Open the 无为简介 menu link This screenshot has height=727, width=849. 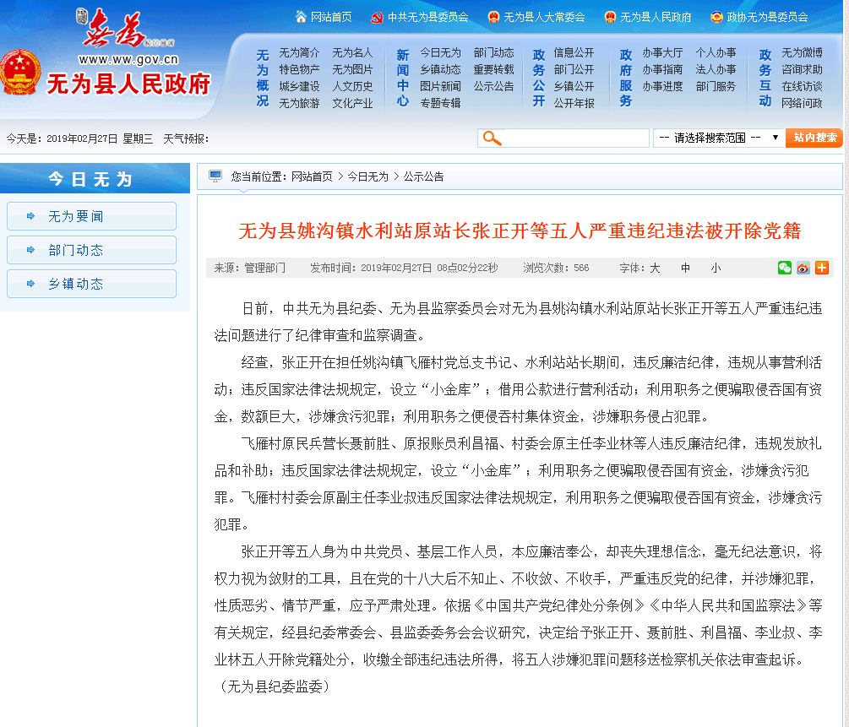click(299, 52)
